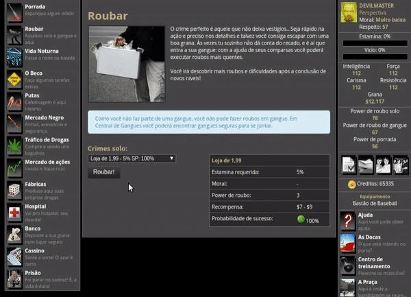Open the Putas icon
The width and height of the screenshot is (411, 297).
[14, 102]
